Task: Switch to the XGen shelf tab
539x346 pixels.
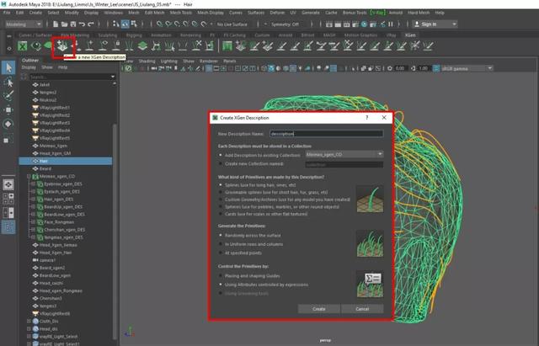Action: (410, 35)
